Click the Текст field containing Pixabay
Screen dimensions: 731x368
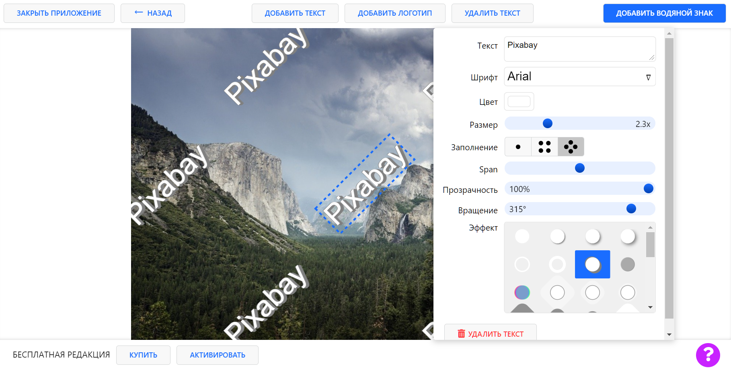click(579, 49)
